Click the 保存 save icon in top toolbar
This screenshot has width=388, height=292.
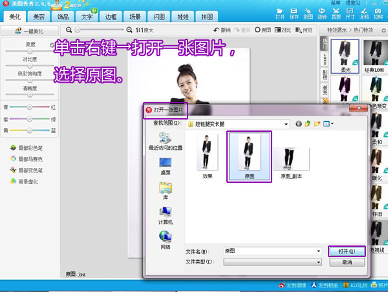point(296,13)
